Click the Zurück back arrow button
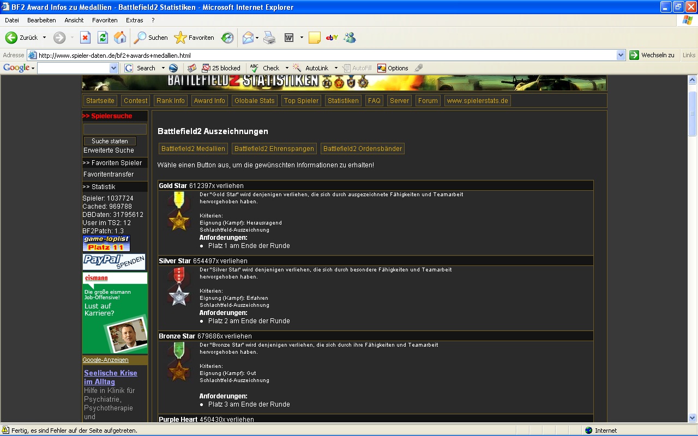 click(x=22, y=38)
